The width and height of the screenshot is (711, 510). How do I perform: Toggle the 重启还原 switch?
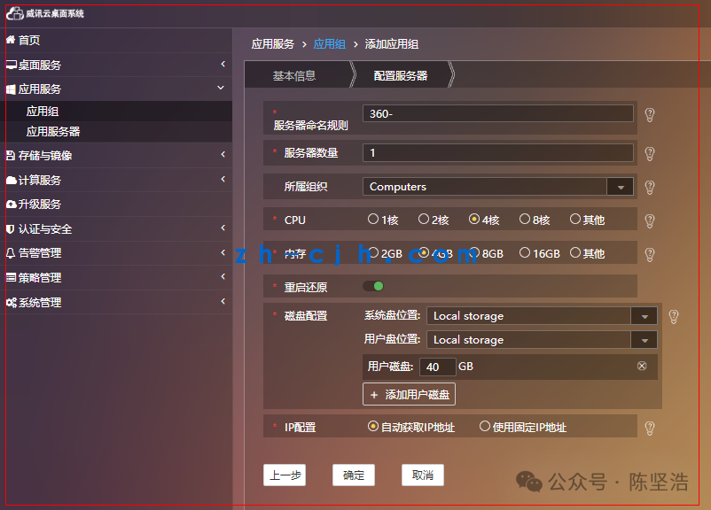pos(373,286)
